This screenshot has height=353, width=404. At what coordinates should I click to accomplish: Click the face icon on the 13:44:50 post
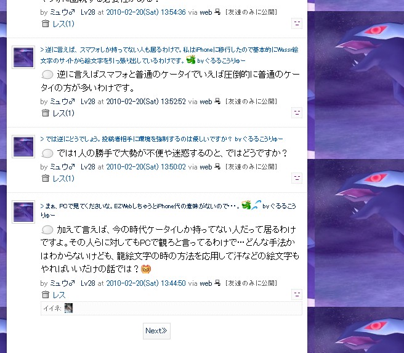click(x=297, y=294)
